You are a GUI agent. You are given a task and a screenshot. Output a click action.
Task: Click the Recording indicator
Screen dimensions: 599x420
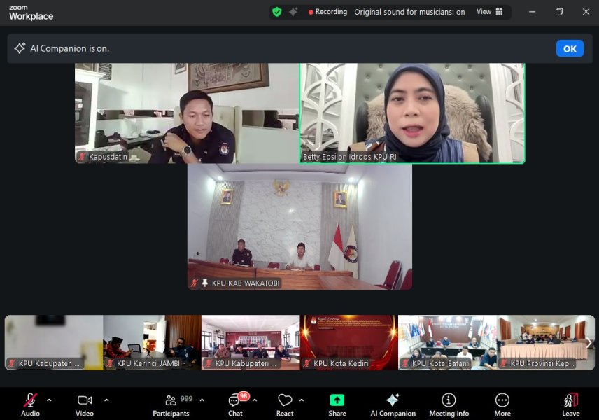pyautogui.click(x=327, y=12)
